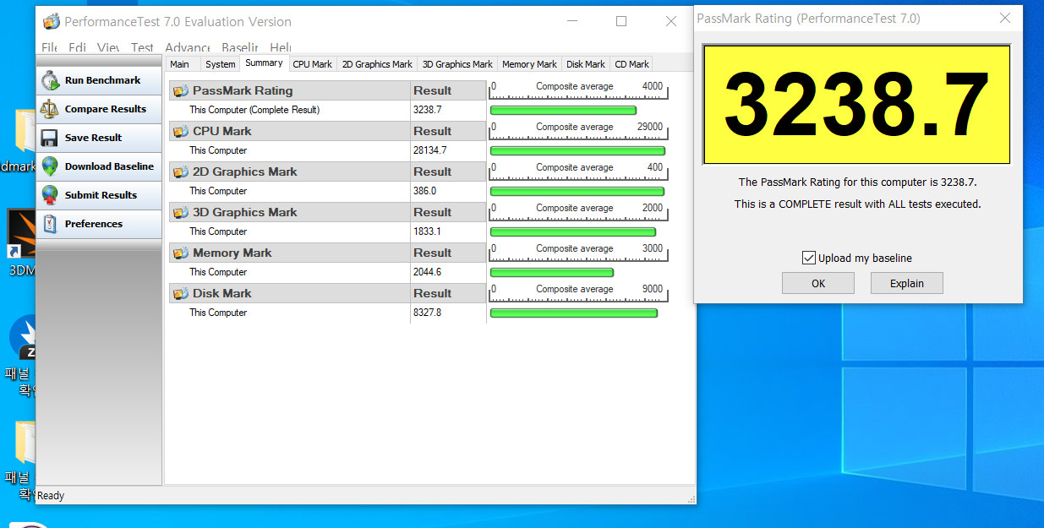Open the File menu
Screen dimensions: 1044x528
click(x=49, y=48)
